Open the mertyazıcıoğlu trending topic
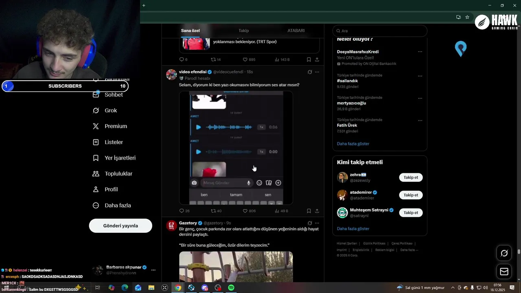Image resolution: width=521 pixels, height=293 pixels. 351,103
